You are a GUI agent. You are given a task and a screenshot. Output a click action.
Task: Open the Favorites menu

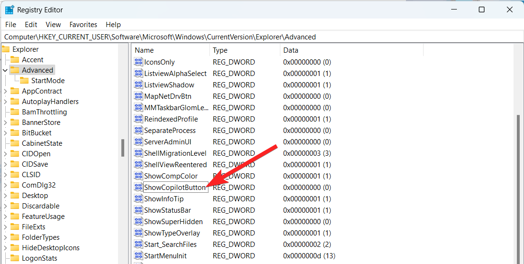pos(83,25)
